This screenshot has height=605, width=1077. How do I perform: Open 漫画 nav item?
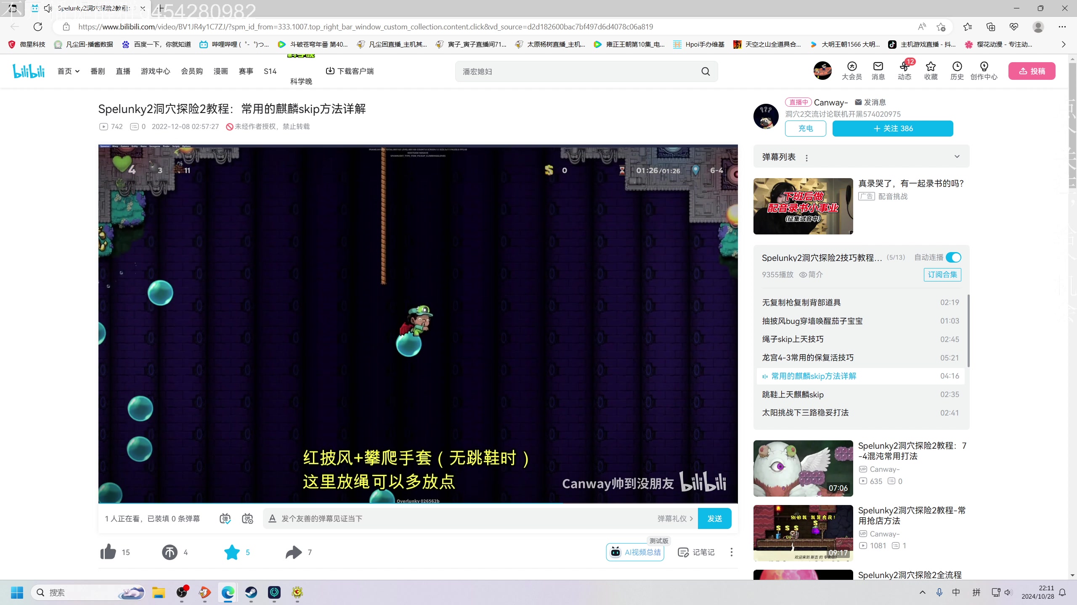[220, 71]
